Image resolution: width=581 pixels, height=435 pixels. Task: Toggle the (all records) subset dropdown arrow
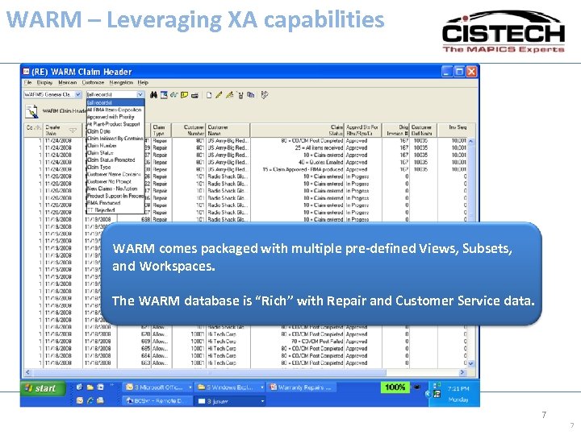point(140,95)
